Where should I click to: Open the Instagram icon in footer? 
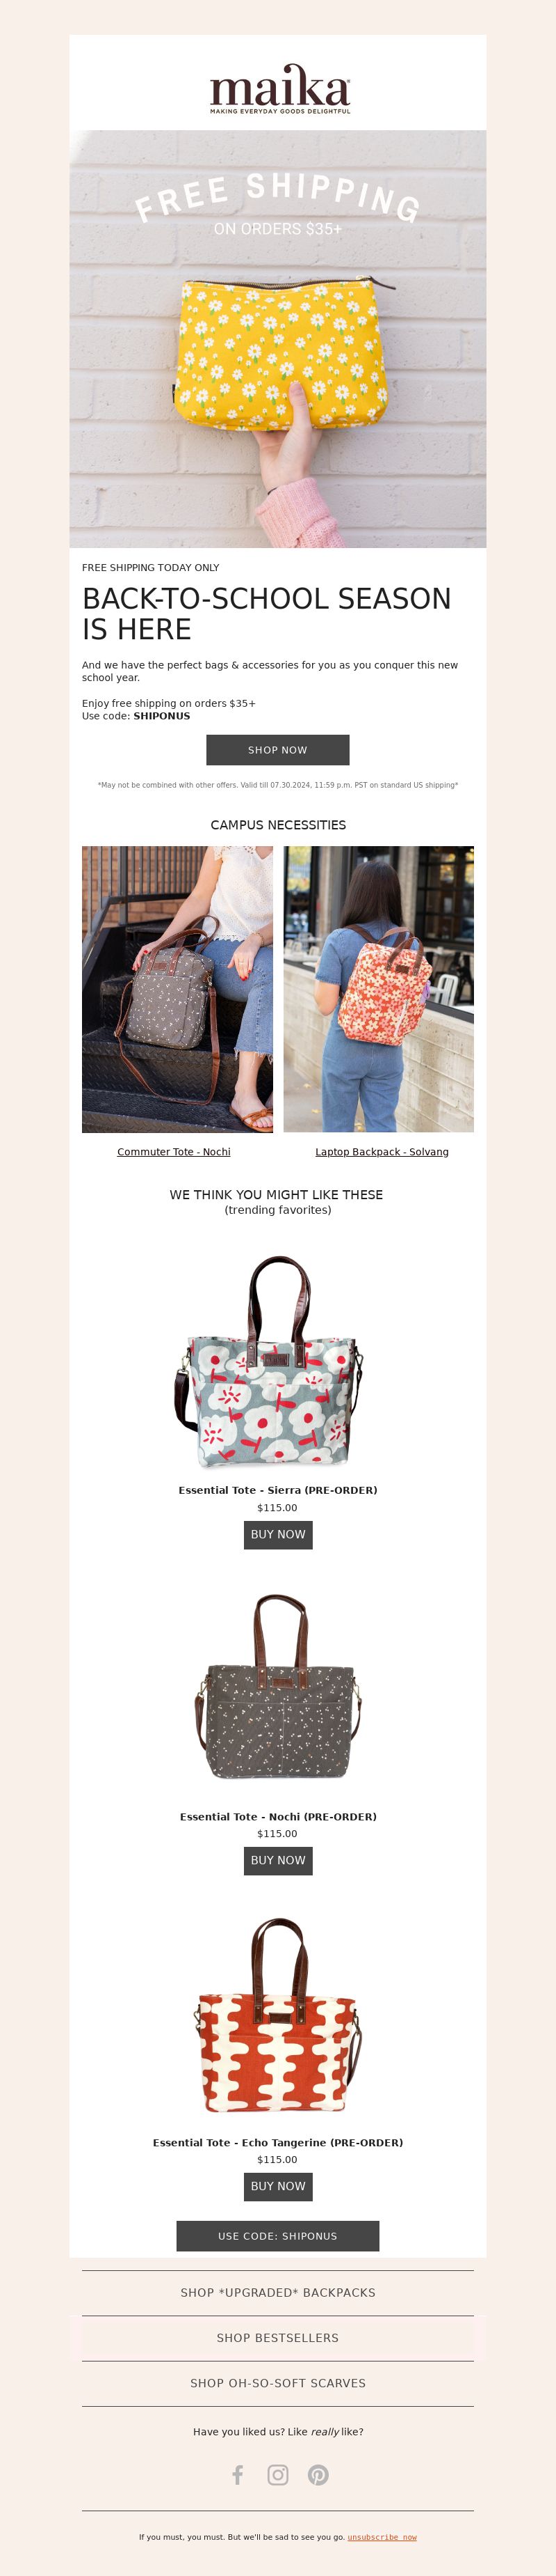(277, 2474)
